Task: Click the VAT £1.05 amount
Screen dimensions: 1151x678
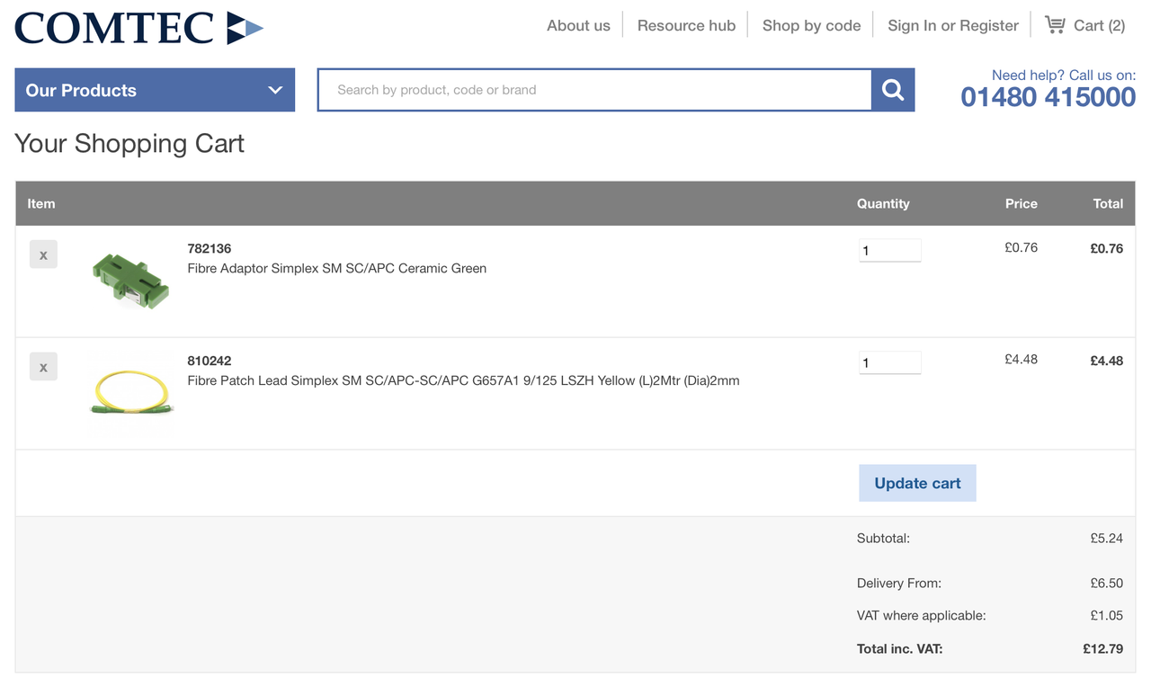Action: pyautogui.click(x=1107, y=615)
